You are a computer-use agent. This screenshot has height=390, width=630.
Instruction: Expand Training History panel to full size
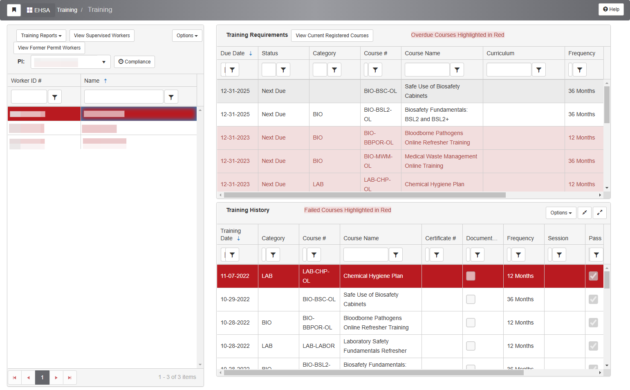click(600, 213)
